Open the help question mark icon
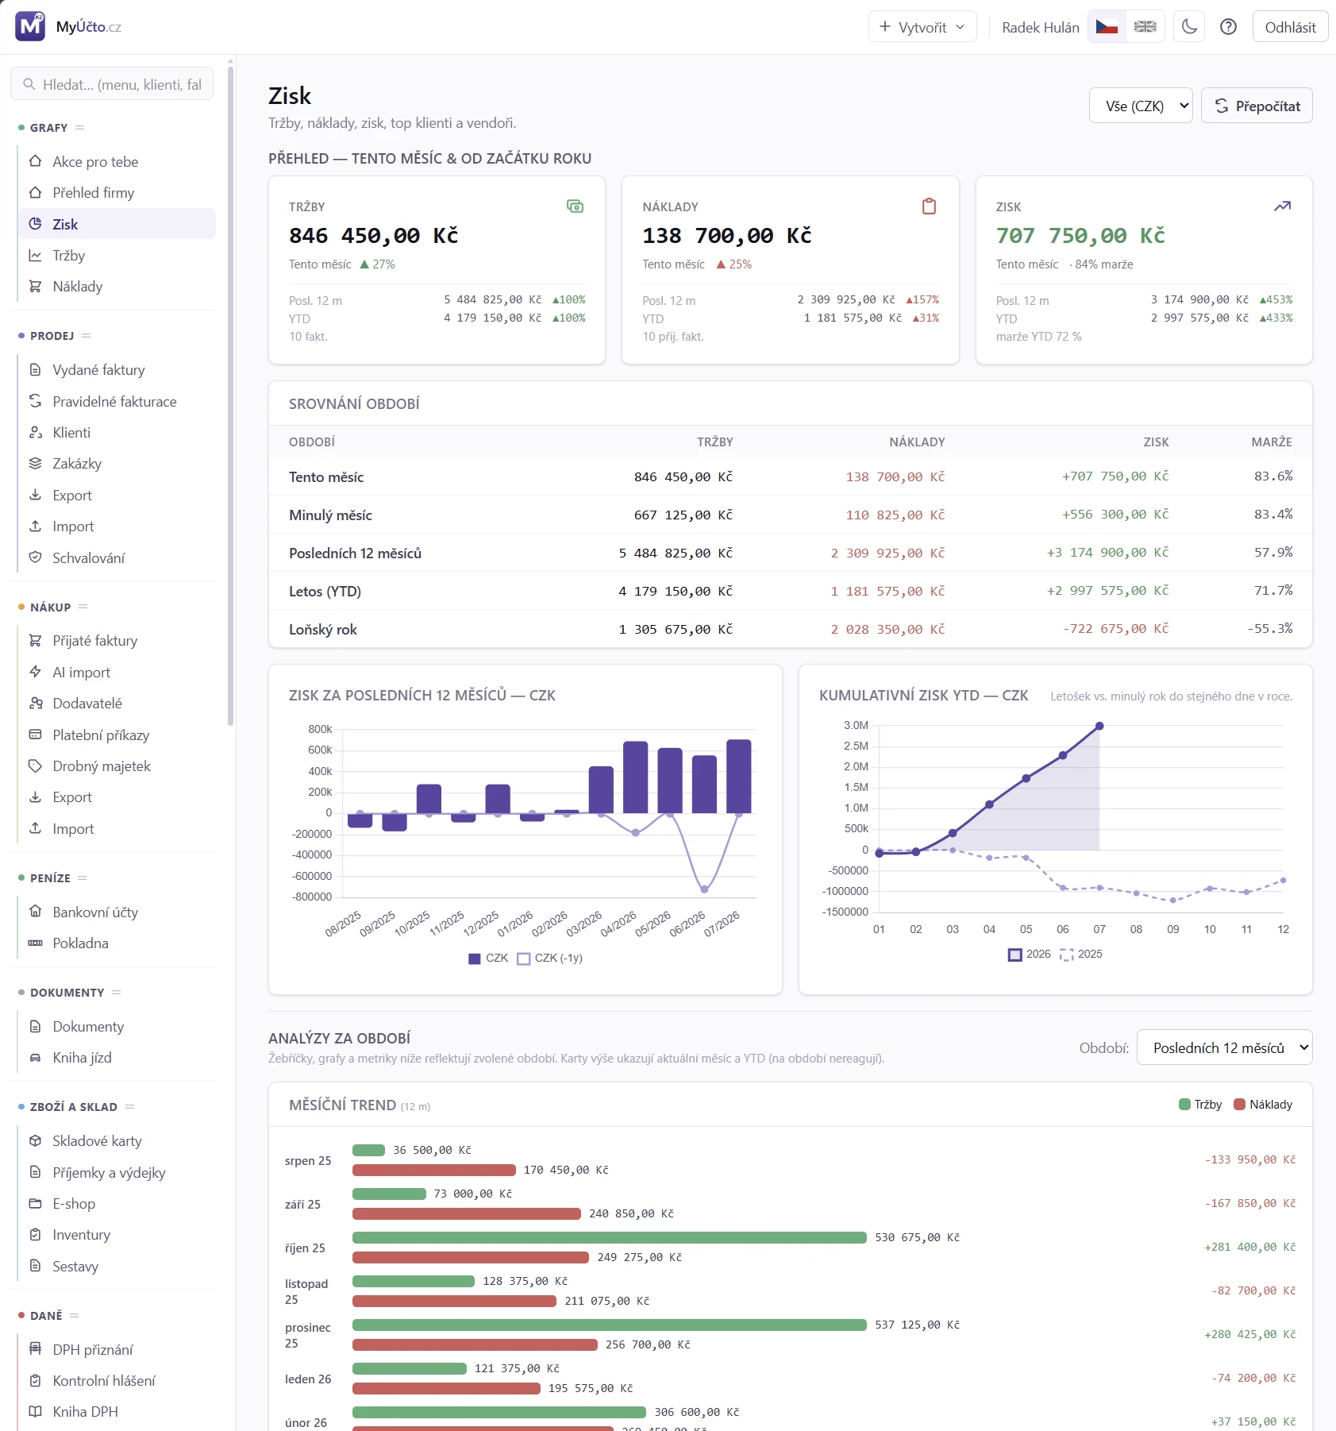The image size is (1336, 1431). tap(1228, 27)
